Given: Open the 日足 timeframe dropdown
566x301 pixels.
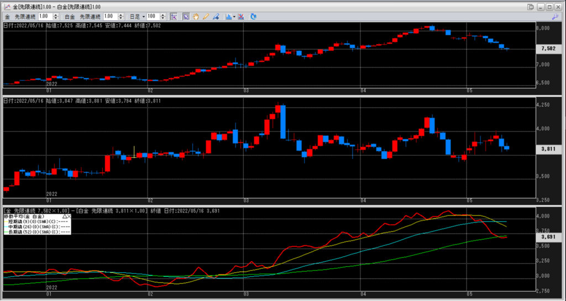Looking at the screenshot, I should pos(137,17).
